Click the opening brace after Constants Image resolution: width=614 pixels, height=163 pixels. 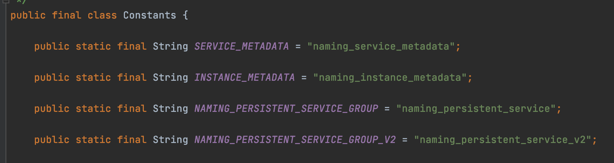(185, 15)
